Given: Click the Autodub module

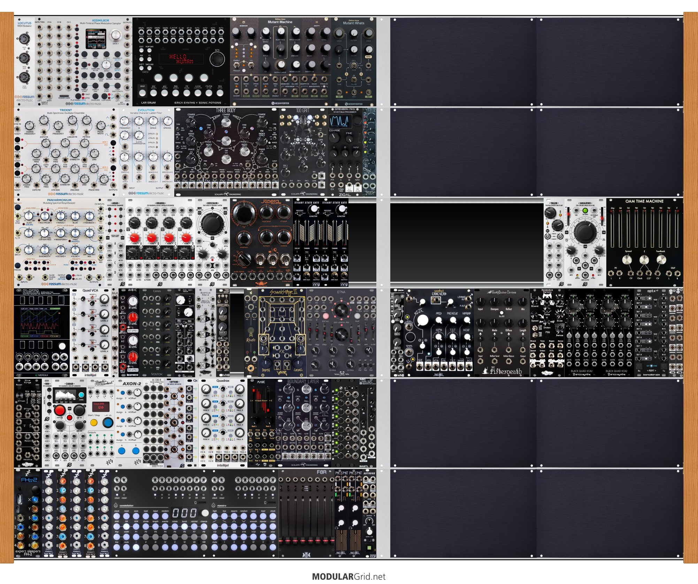Looking at the screenshot, I should pos(369,514).
